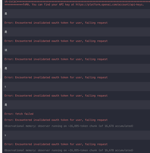Select the very first oauth token error line
150x153 pixels.
pyautogui.click(x=56, y=23)
